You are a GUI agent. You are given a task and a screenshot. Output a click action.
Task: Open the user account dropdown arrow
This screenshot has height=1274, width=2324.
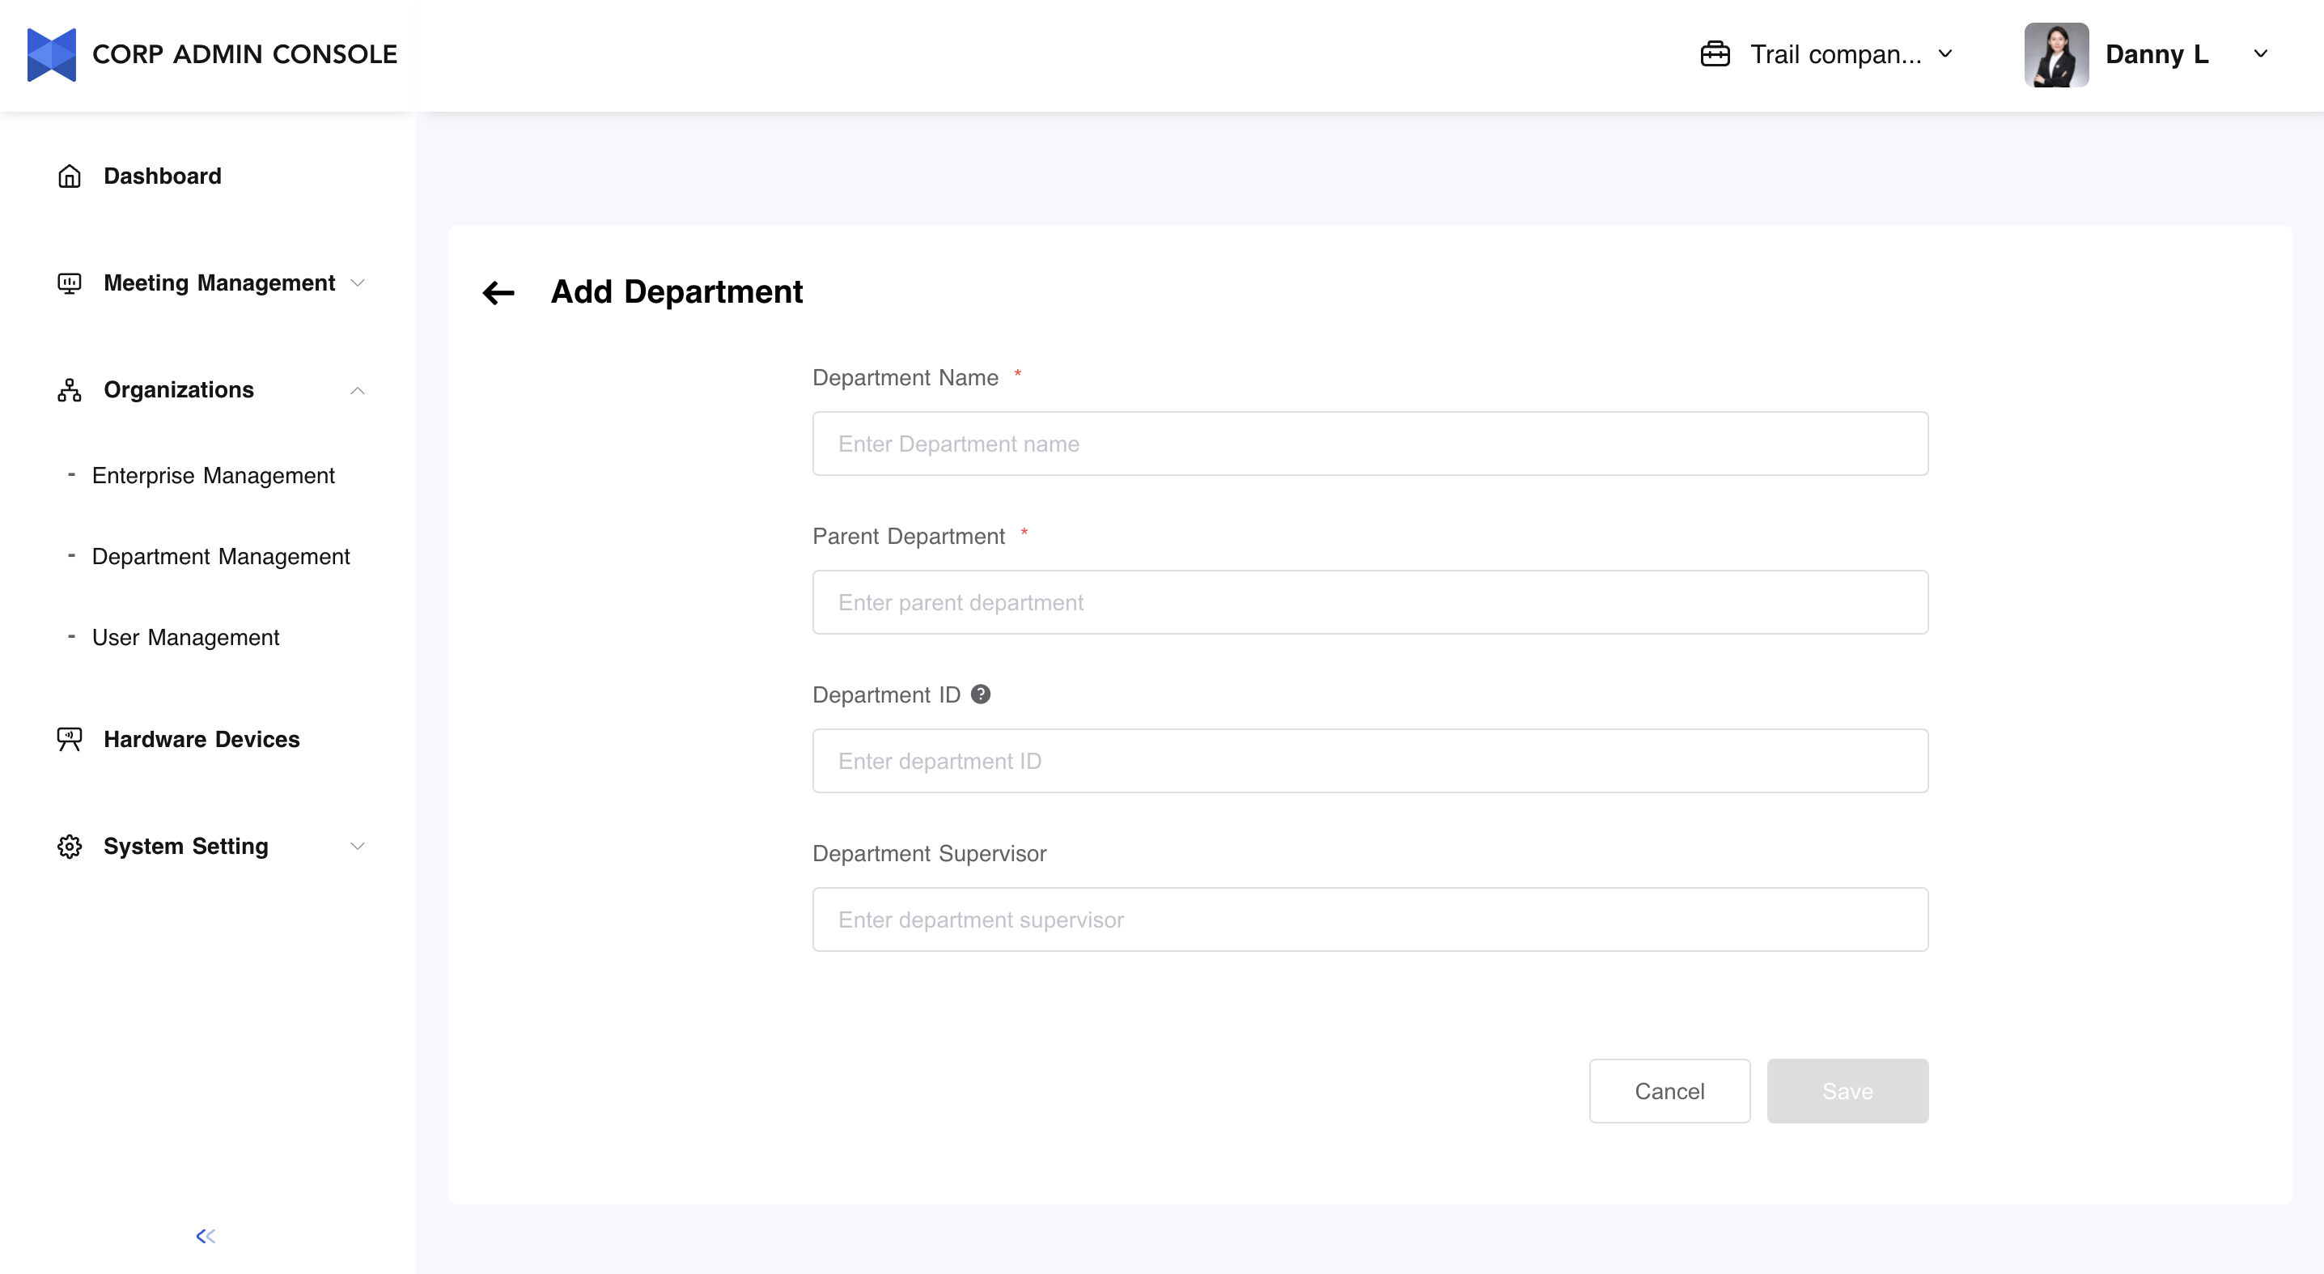coord(2260,54)
